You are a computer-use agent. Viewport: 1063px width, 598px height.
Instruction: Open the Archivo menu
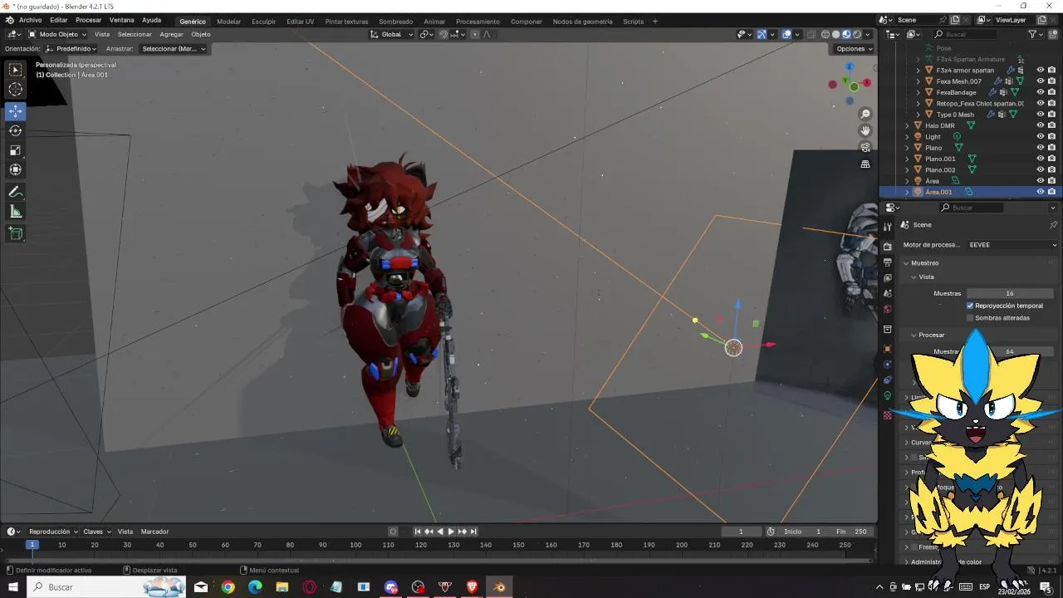[30, 20]
